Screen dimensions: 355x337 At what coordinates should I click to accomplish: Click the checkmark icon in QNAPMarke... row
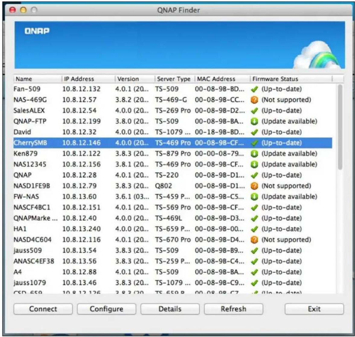[254, 218]
